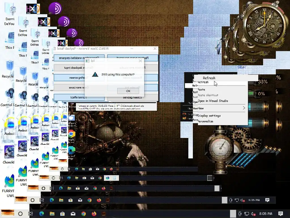
Task: Expand the New submenu arrow chevron
Action: (x=244, y=108)
